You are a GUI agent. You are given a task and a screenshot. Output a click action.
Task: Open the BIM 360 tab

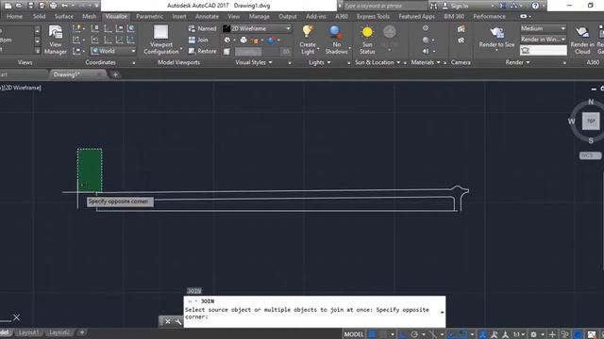(x=454, y=17)
